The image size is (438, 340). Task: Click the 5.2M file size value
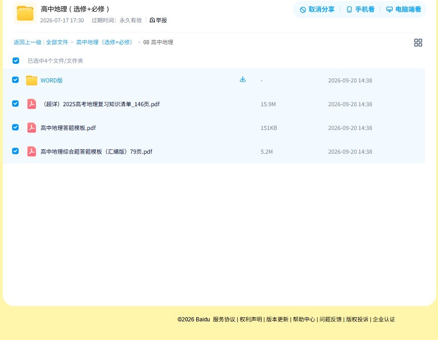click(267, 151)
